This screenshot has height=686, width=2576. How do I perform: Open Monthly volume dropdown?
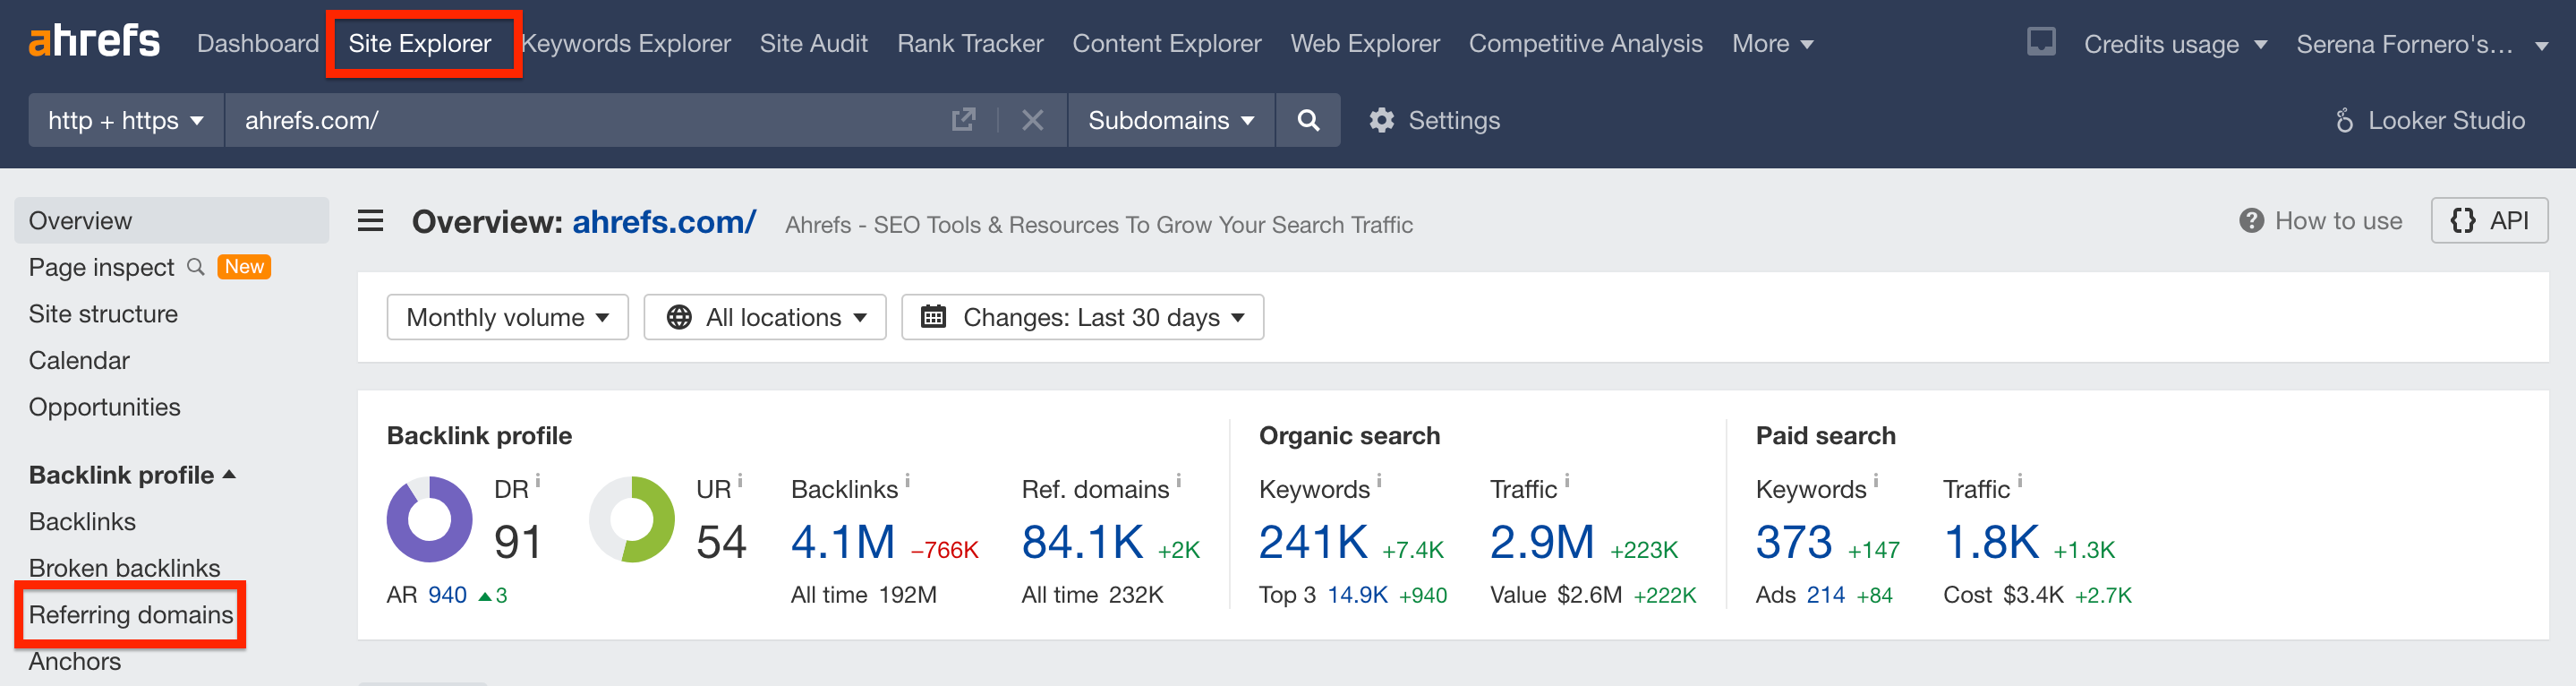coord(507,317)
